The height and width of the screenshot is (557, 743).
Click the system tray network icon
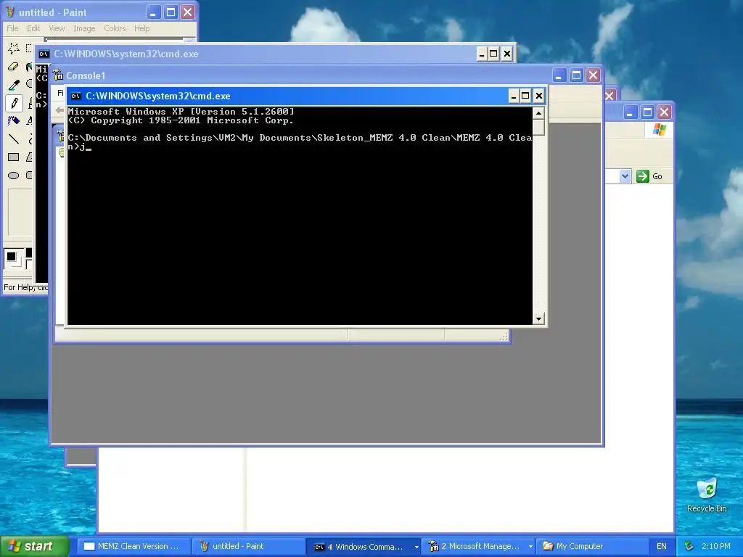click(x=689, y=546)
